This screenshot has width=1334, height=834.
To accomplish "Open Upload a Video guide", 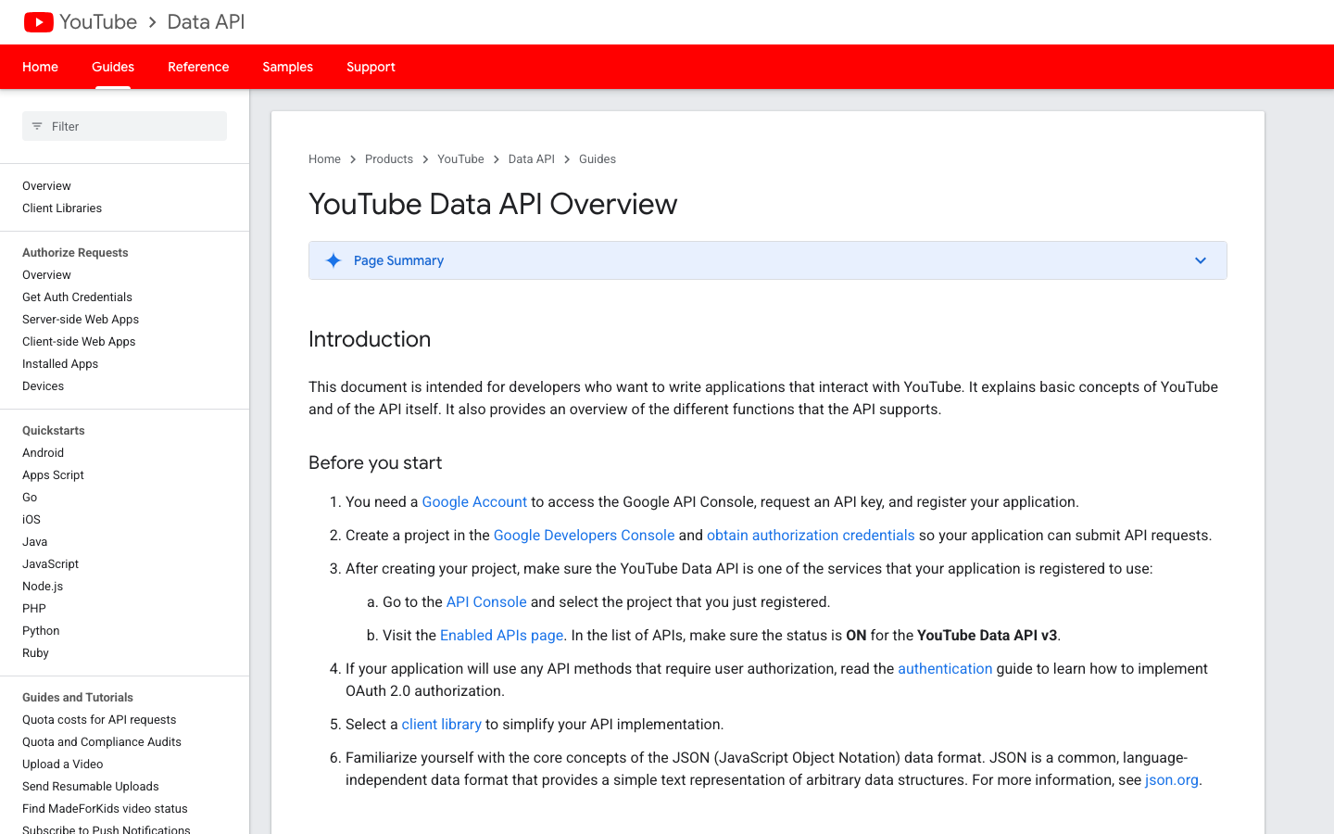I will pos(62,764).
